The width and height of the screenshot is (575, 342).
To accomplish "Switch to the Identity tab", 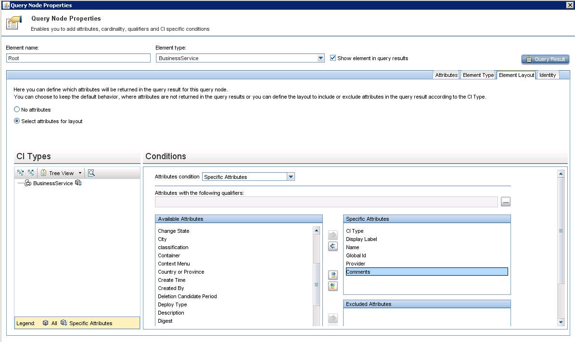I will pyautogui.click(x=548, y=75).
